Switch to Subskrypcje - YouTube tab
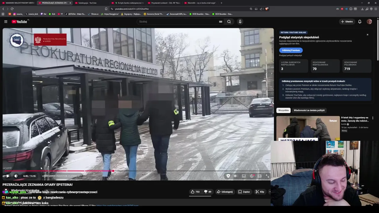The width and height of the screenshot is (379, 213). click(x=87, y=3)
